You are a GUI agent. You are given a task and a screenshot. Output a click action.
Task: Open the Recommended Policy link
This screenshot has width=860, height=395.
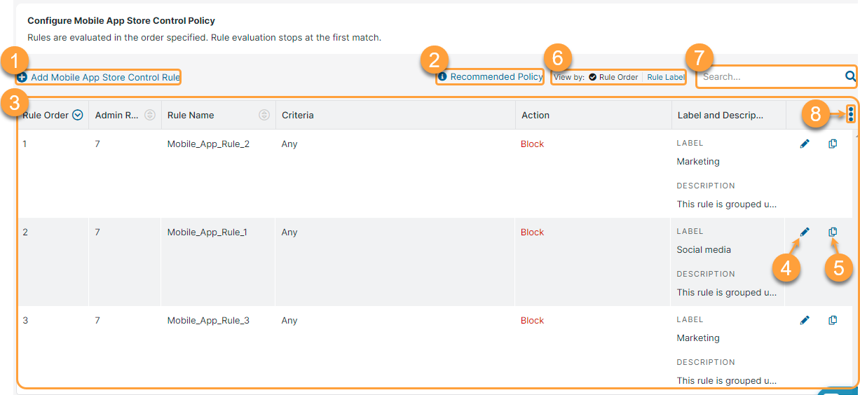coord(496,77)
